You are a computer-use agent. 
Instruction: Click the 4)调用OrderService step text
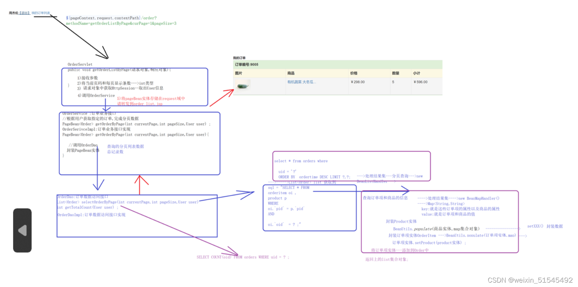[x=96, y=96]
